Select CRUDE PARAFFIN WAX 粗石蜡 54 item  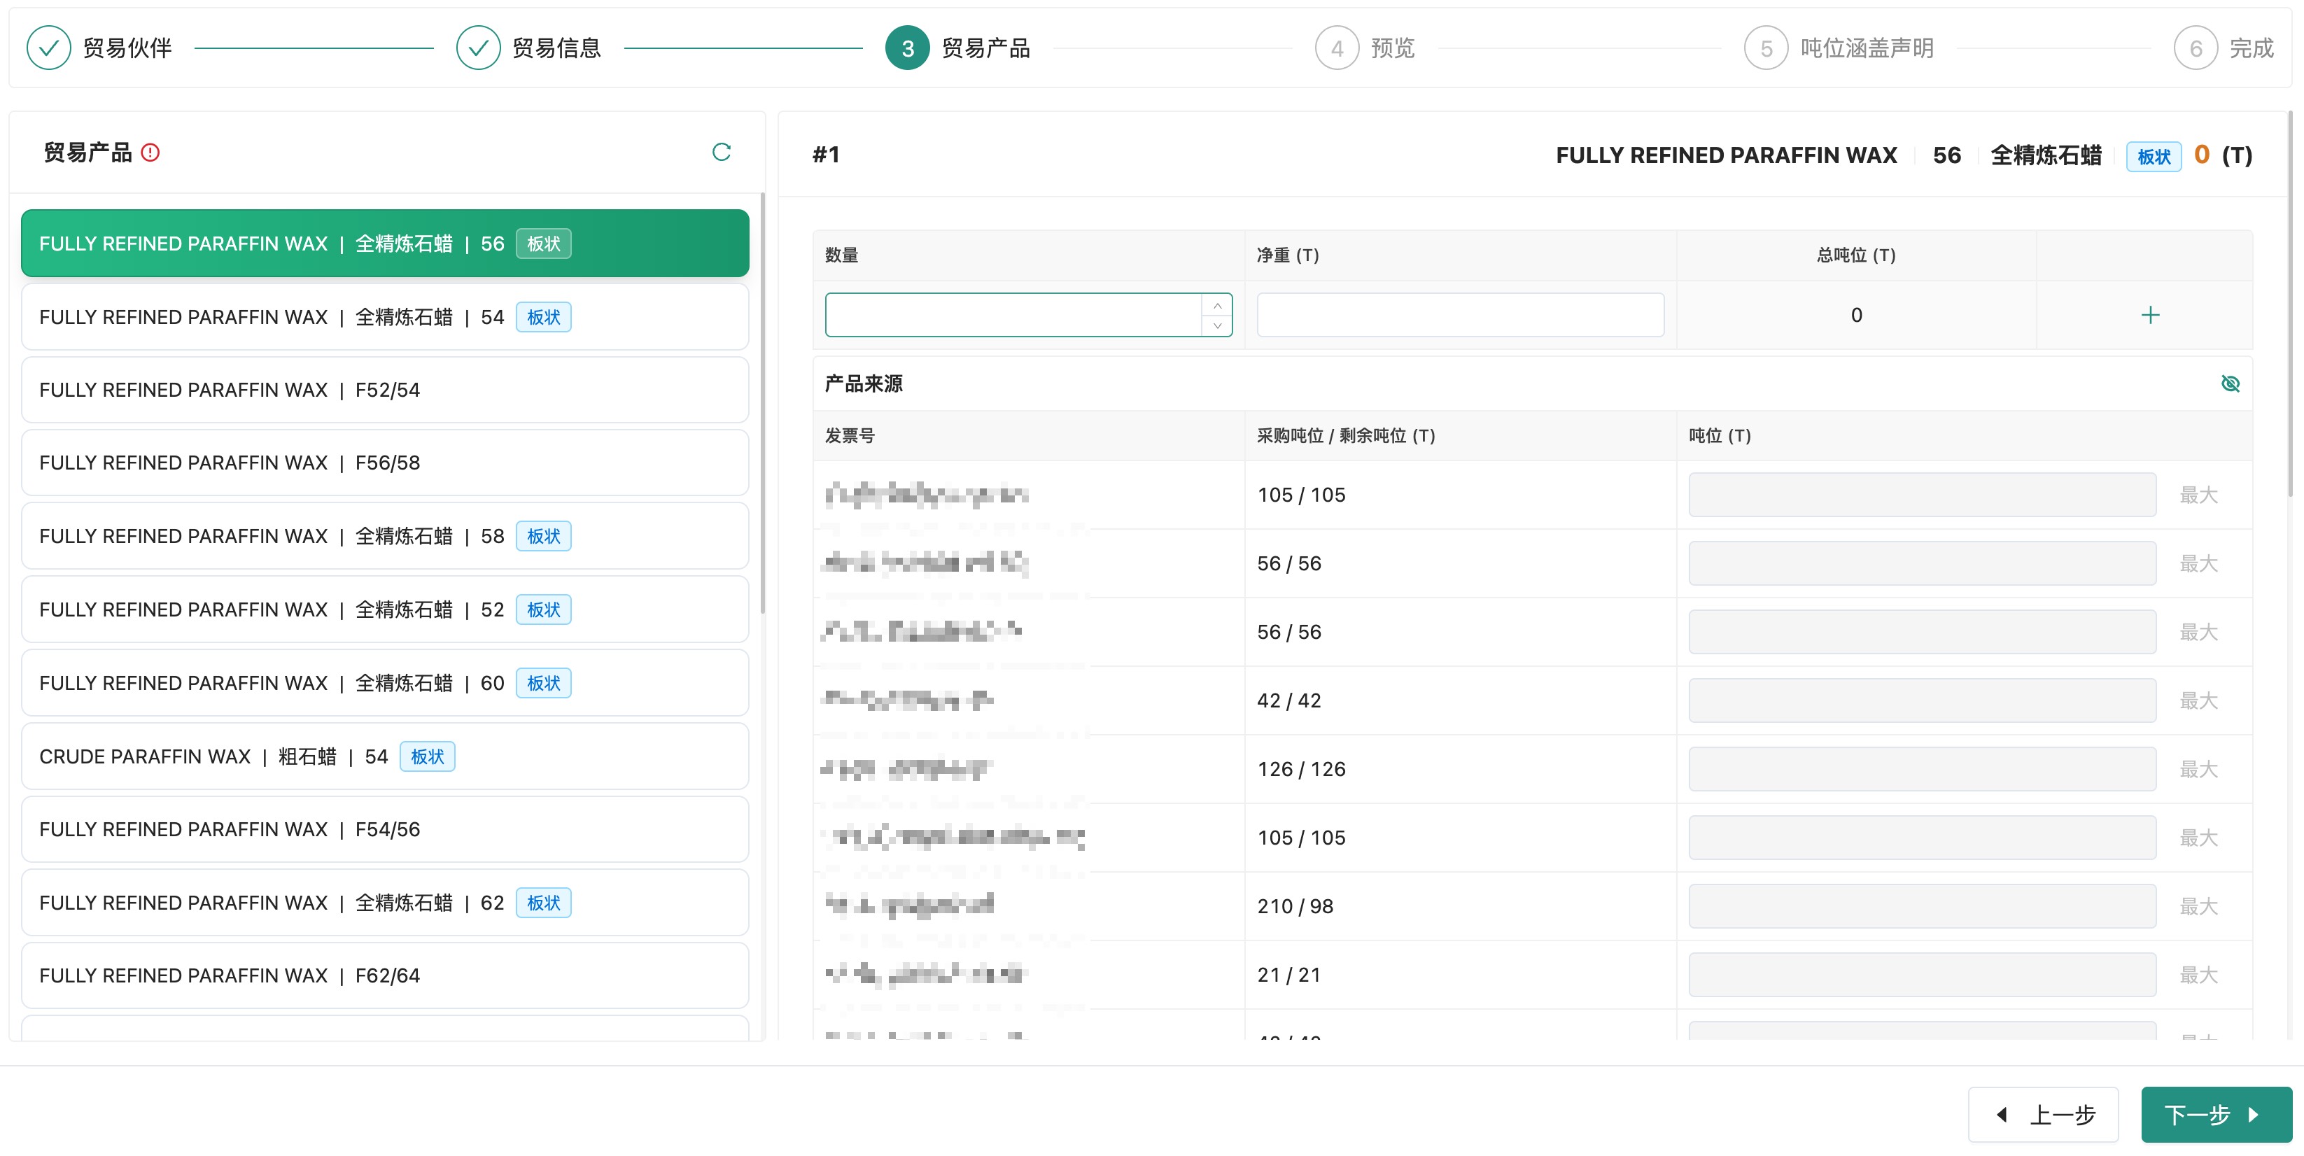(385, 756)
